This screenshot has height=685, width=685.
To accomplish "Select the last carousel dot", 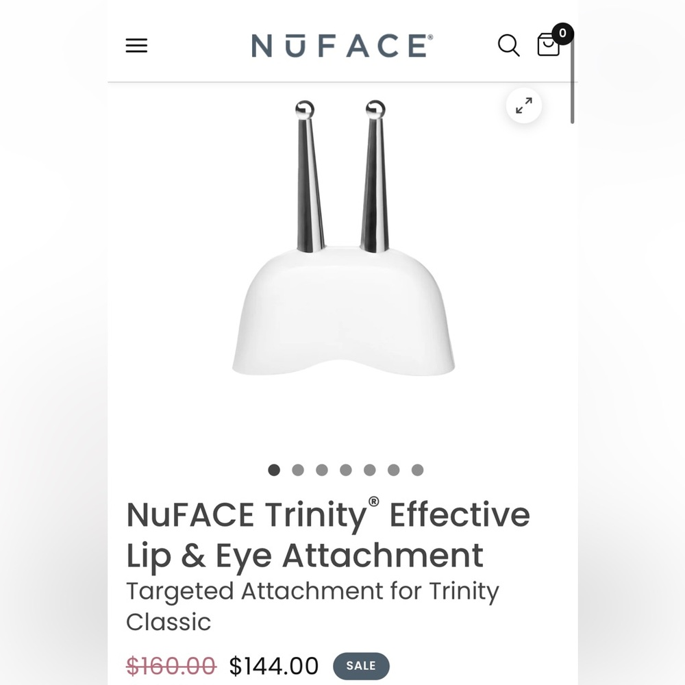I will click(x=418, y=470).
